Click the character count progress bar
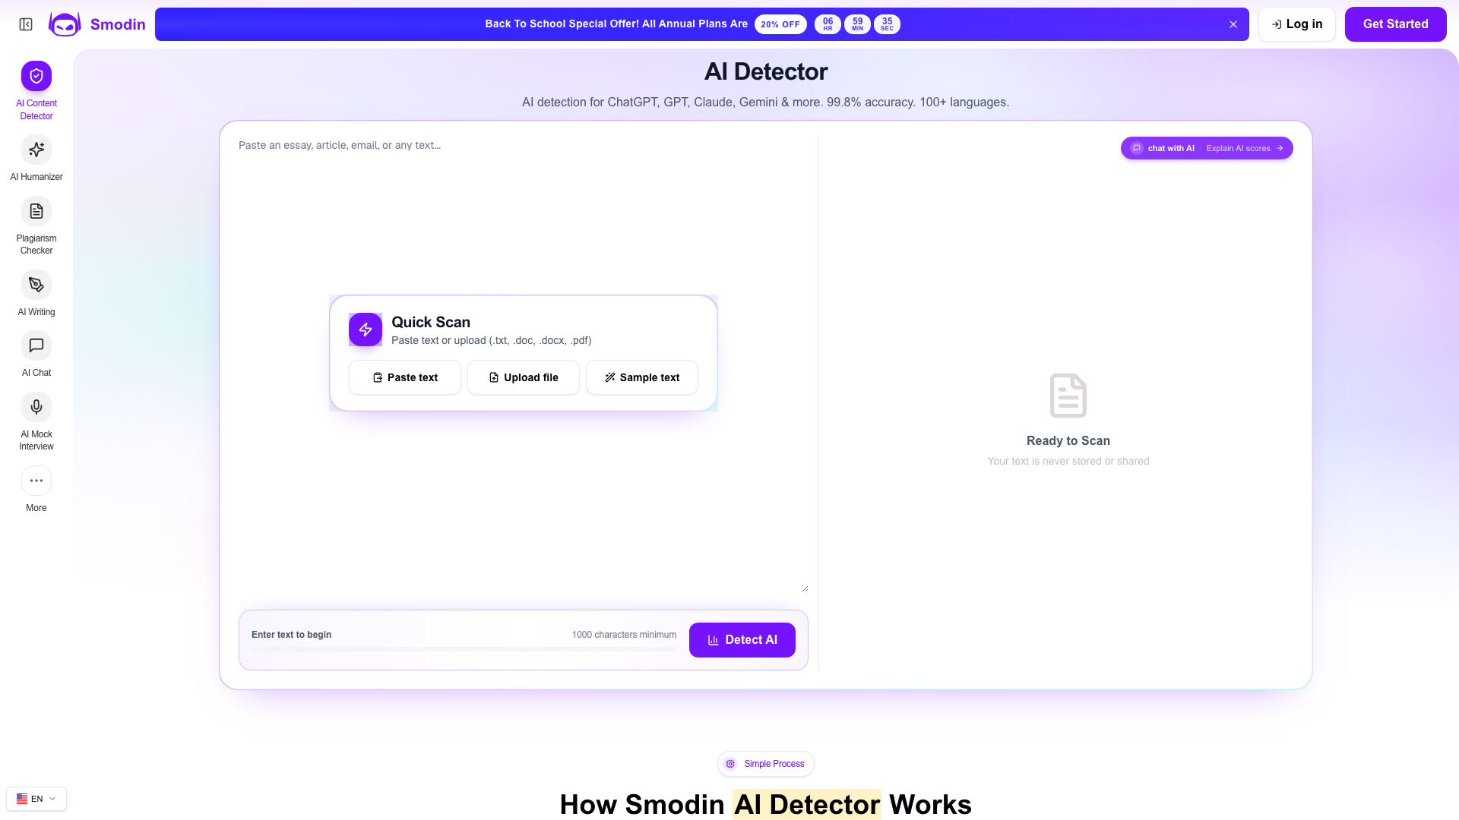Image resolution: width=1459 pixels, height=820 pixels. pyautogui.click(x=464, y=649)
